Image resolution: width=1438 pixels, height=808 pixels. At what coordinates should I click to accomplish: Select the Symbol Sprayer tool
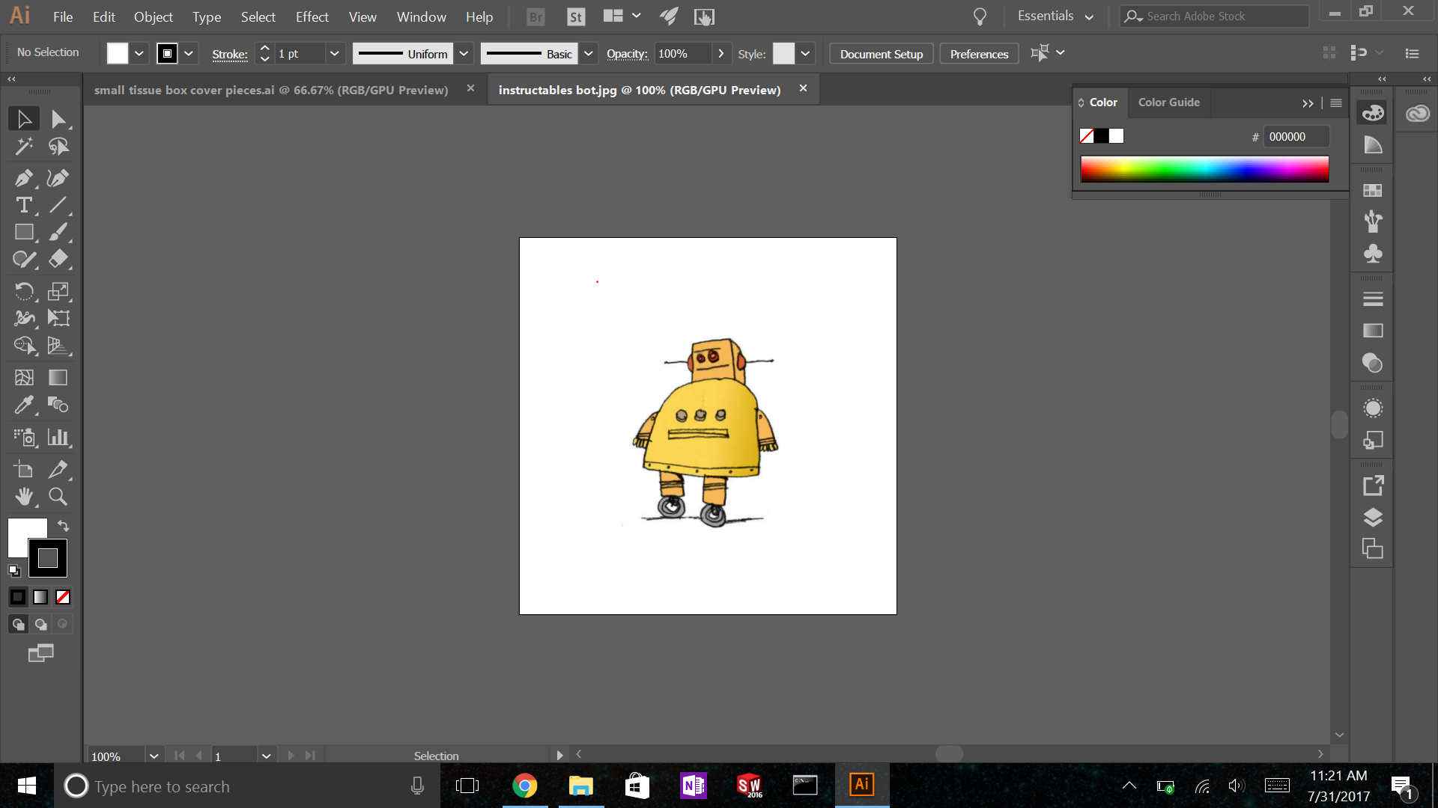[24, 437]
